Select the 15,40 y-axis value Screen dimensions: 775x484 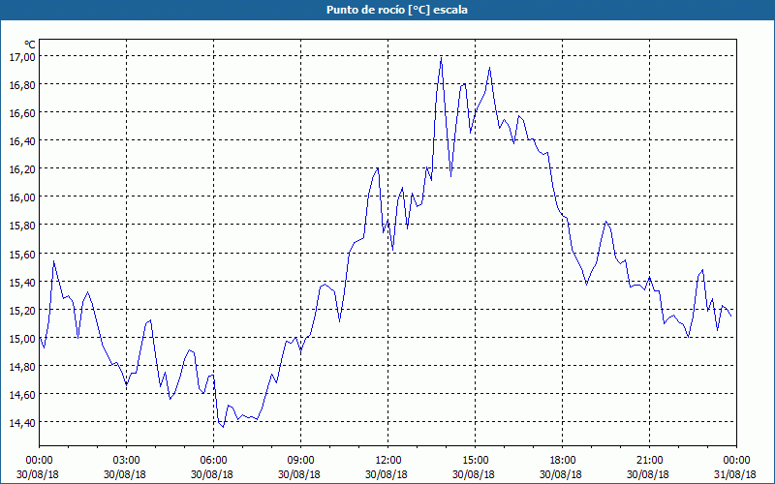click(22, 282)
